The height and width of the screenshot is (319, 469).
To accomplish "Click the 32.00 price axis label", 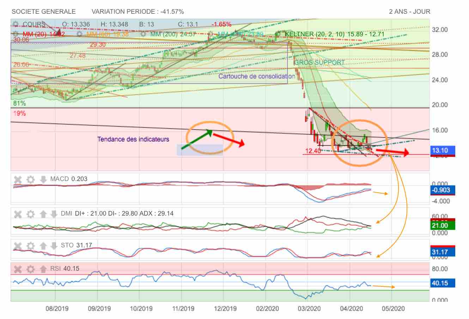I will point(440,30).
